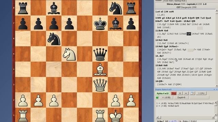Select the black pawn on a7
The width and height of the screenshot is (218, 122).
(23, 24)
